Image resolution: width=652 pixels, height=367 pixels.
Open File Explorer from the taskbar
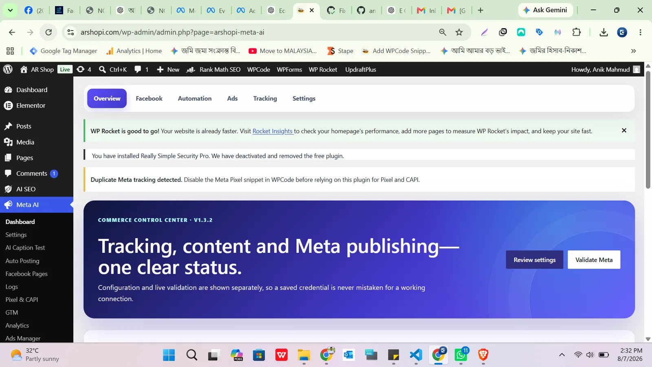tap(304, 355)
